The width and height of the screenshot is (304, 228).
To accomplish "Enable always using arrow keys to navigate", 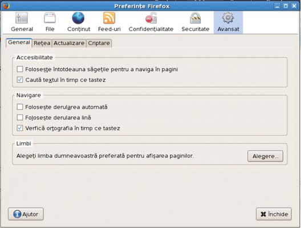I will [x=20, y=69].
